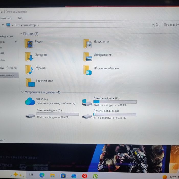Collapse the Папки (7) section
Viewport: 179px width, 179px height.
(x=21, y=34)
